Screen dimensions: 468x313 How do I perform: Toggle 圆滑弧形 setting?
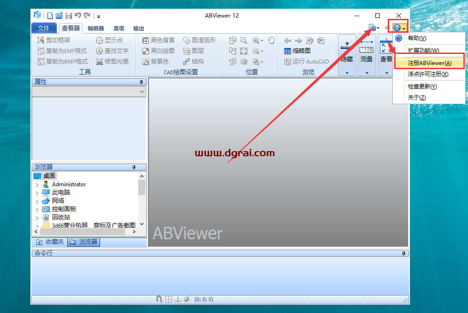199,40
